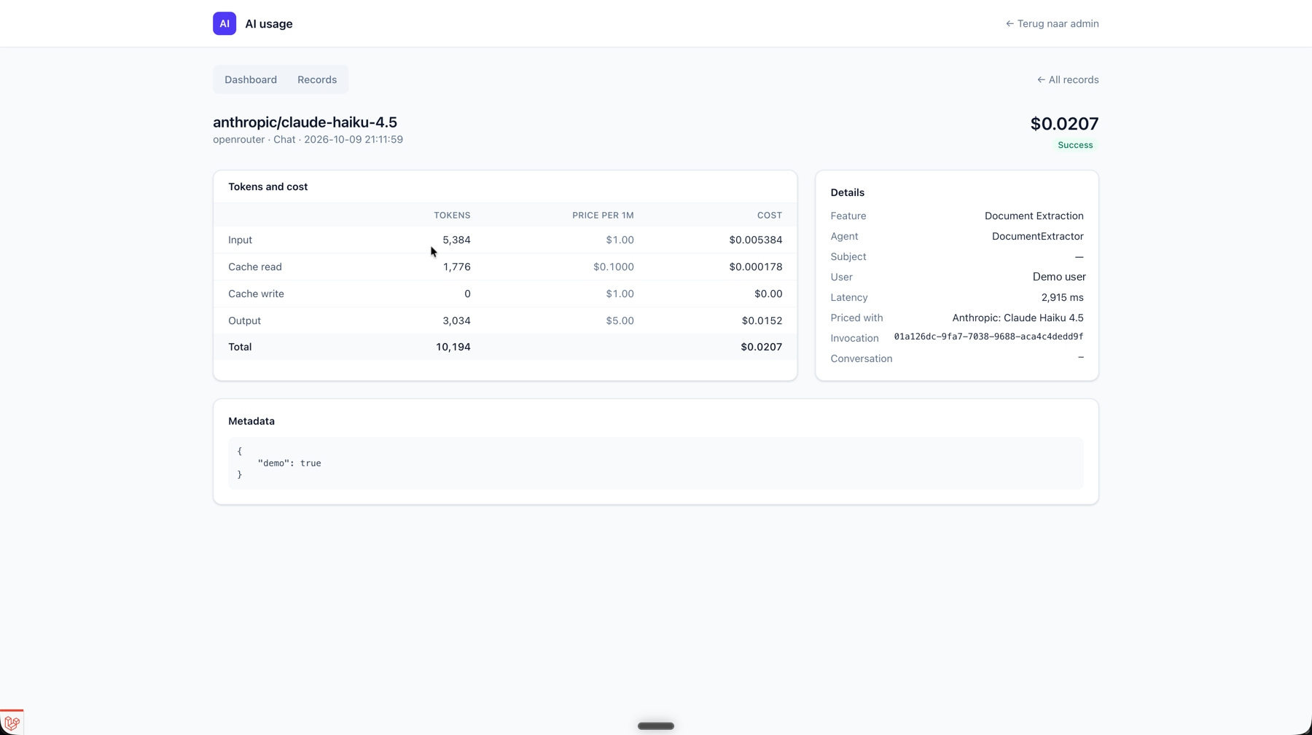Click the Feature value Document Extraction
Image resolution: width=1312 pixels, height=735 pixels.
coord(1034,216)
